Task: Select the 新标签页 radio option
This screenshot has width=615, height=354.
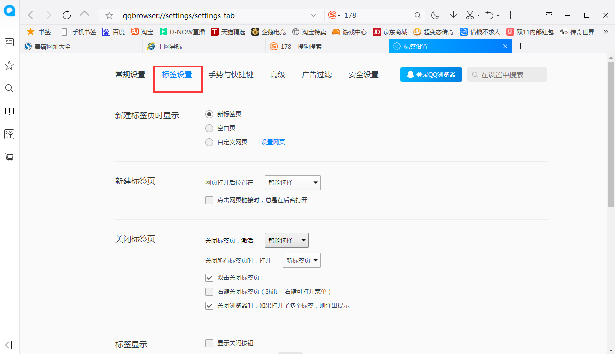Action: [x=209, y=114]
